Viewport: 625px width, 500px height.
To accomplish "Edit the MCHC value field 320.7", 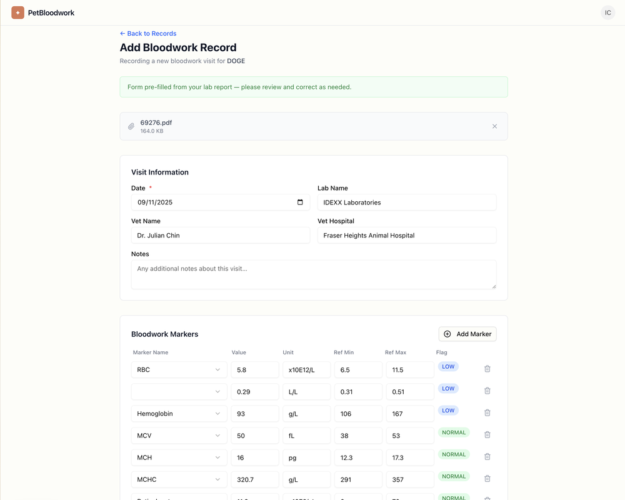I will click(x=255, y=479).
